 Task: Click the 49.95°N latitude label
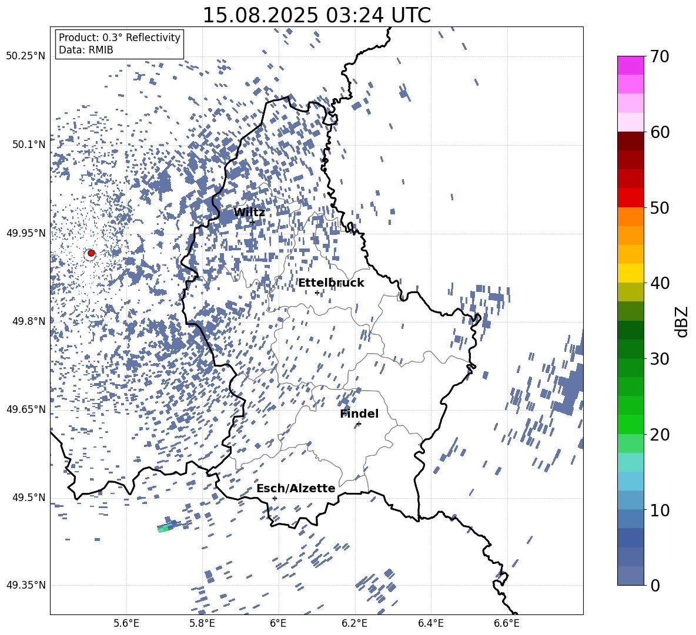[26, 233]
